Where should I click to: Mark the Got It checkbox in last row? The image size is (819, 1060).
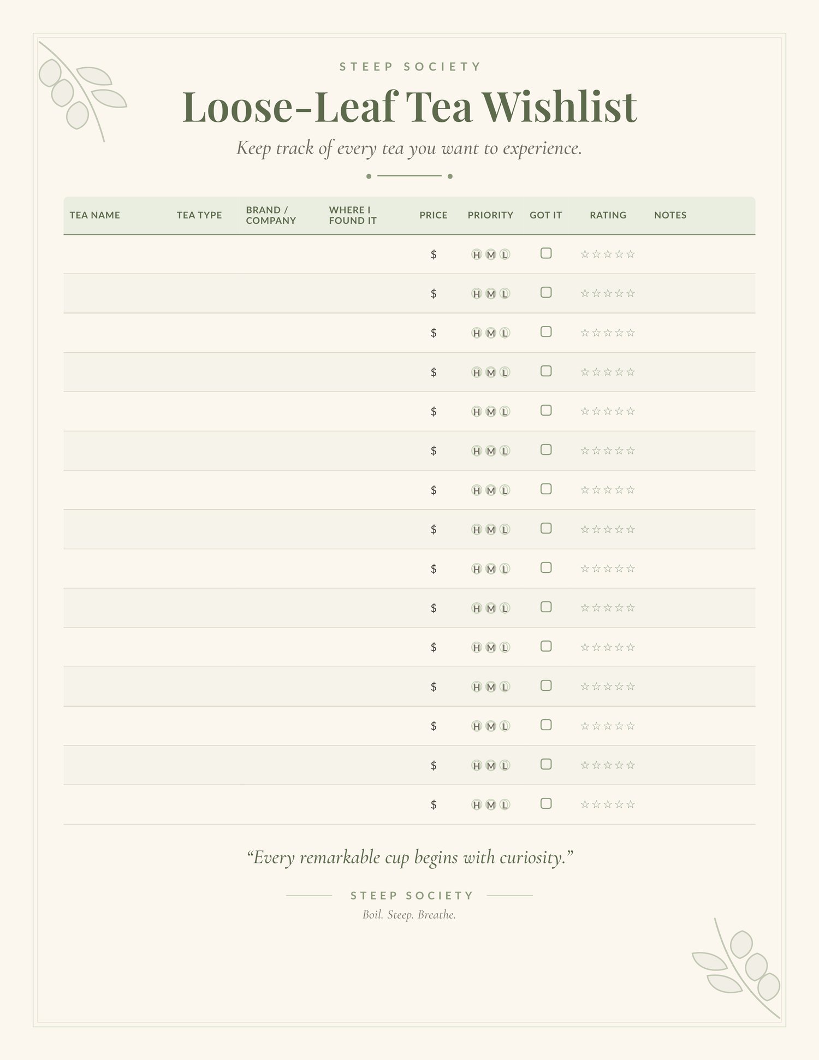[546, 804]
